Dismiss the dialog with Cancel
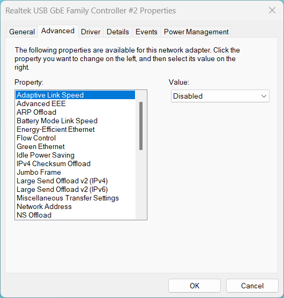Screen dimensions: 284x298 [x=252, y=286]
